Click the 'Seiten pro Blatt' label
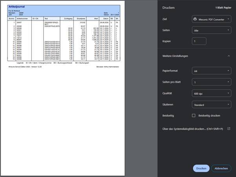 pyautogui.click(x=172, y=82)
